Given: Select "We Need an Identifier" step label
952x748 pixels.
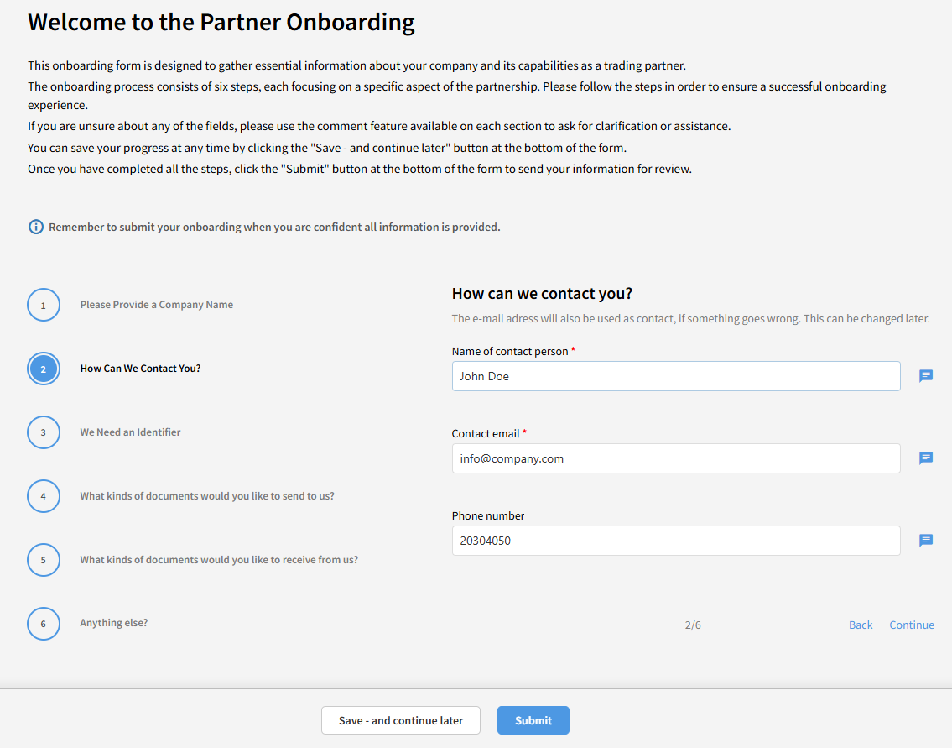Looking at the screenshot, I should click(130, 432).
